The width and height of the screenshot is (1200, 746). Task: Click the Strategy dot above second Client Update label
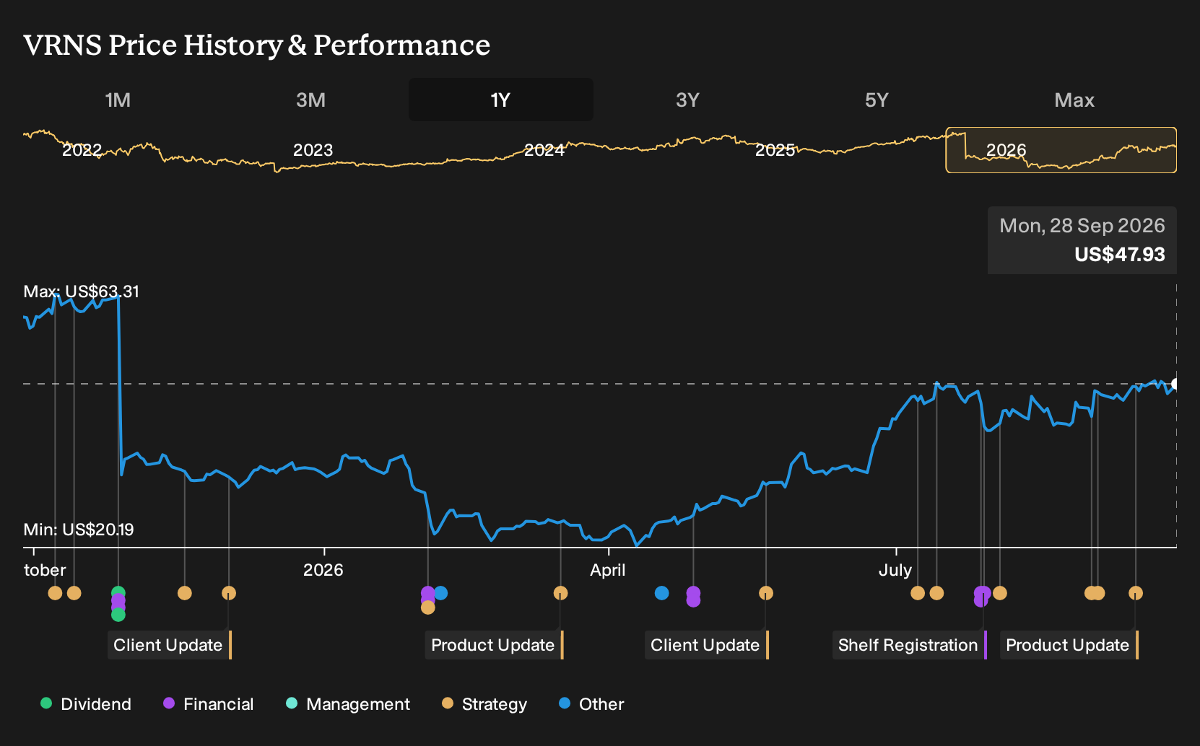pyautogui.click(x=766, y=593)
